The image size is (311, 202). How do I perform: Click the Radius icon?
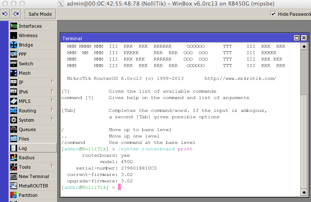pos(14,158)
